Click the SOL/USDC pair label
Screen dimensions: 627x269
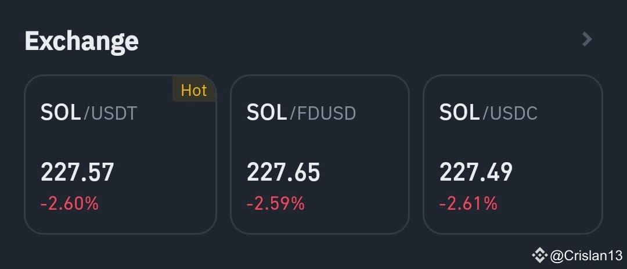488,113
